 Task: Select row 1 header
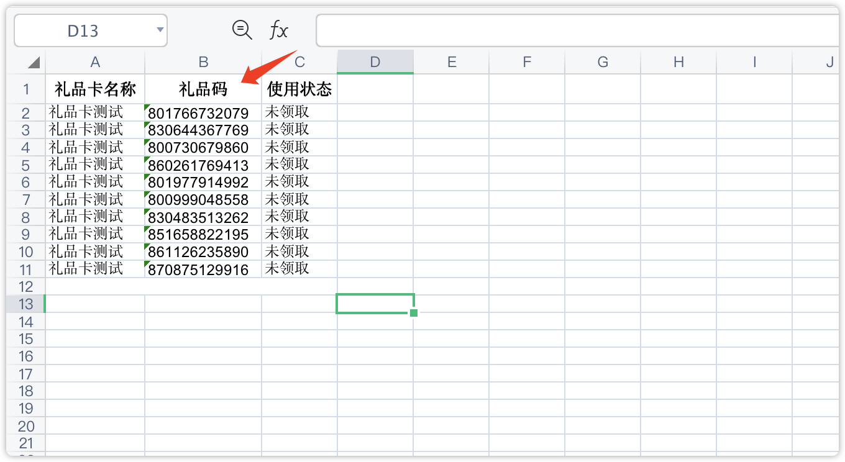tap(26, 89)
